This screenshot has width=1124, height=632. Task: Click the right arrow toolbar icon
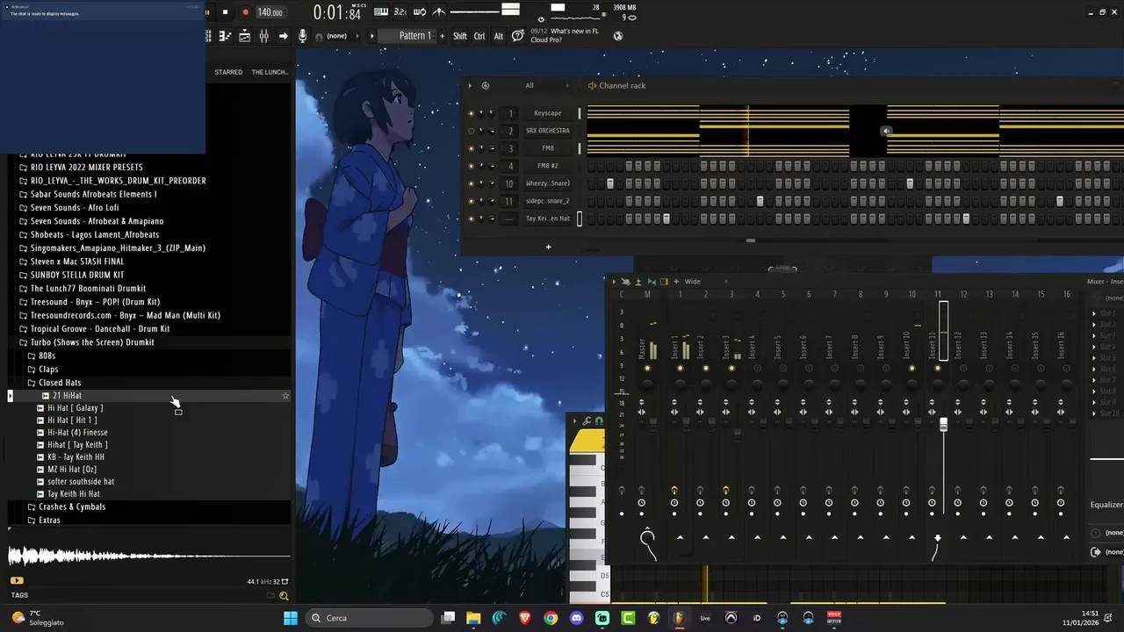click(x=283, y=36)
